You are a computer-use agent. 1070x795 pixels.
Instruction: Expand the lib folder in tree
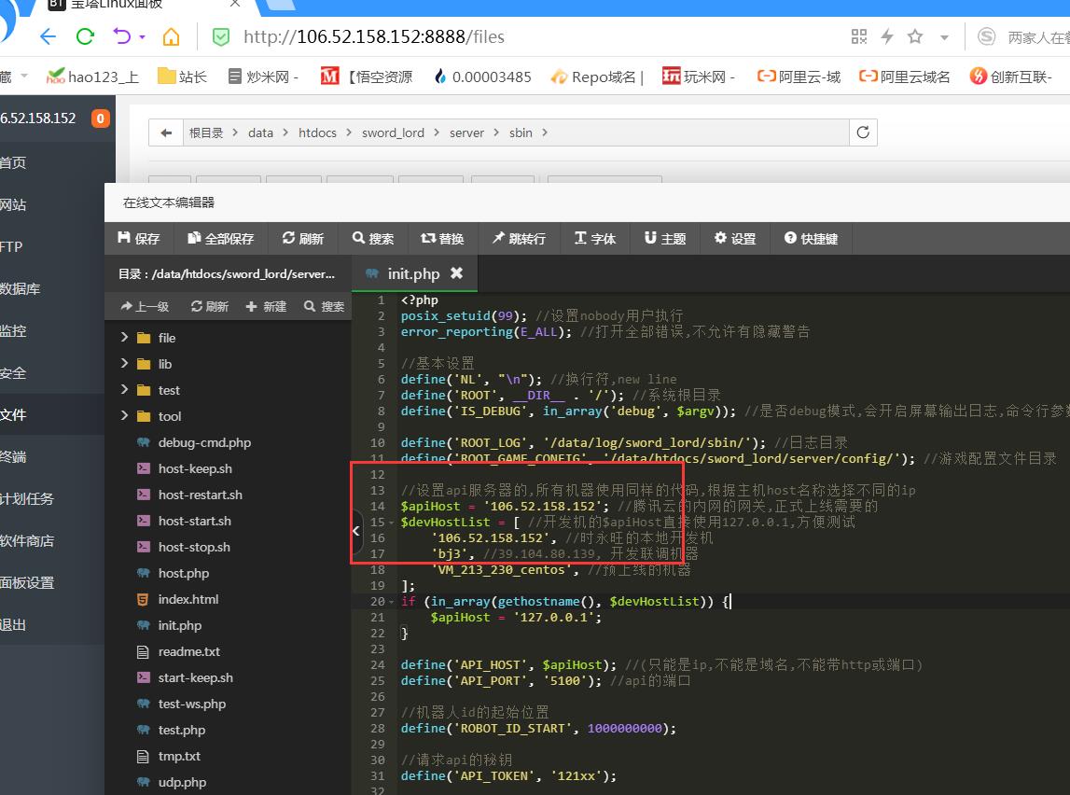[124, 364]
